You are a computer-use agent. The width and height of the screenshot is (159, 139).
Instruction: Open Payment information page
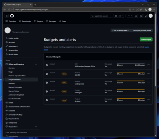[15, 87]
